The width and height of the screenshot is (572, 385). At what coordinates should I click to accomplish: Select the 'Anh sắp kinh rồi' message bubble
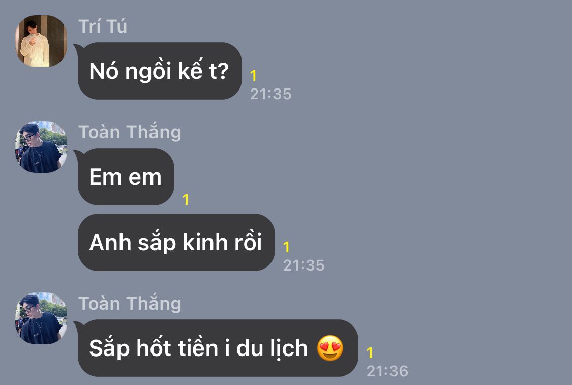(176, 242)
